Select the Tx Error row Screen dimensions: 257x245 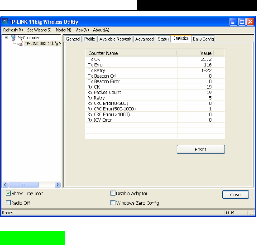pos(155,65)
